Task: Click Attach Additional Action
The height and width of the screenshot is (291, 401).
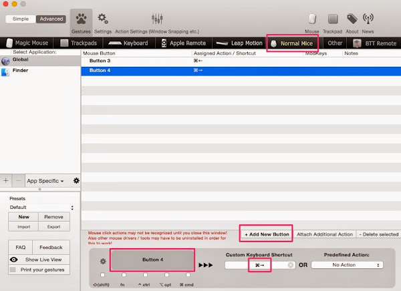Action: [325, 234]
